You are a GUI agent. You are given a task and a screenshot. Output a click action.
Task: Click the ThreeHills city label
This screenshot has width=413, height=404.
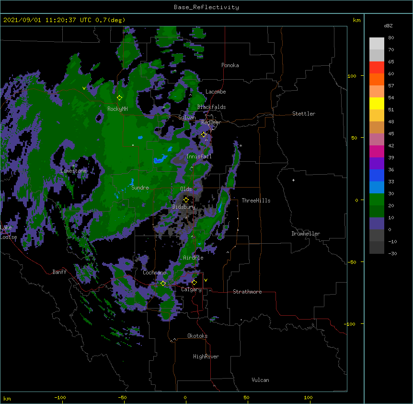(x=256, y=201)
